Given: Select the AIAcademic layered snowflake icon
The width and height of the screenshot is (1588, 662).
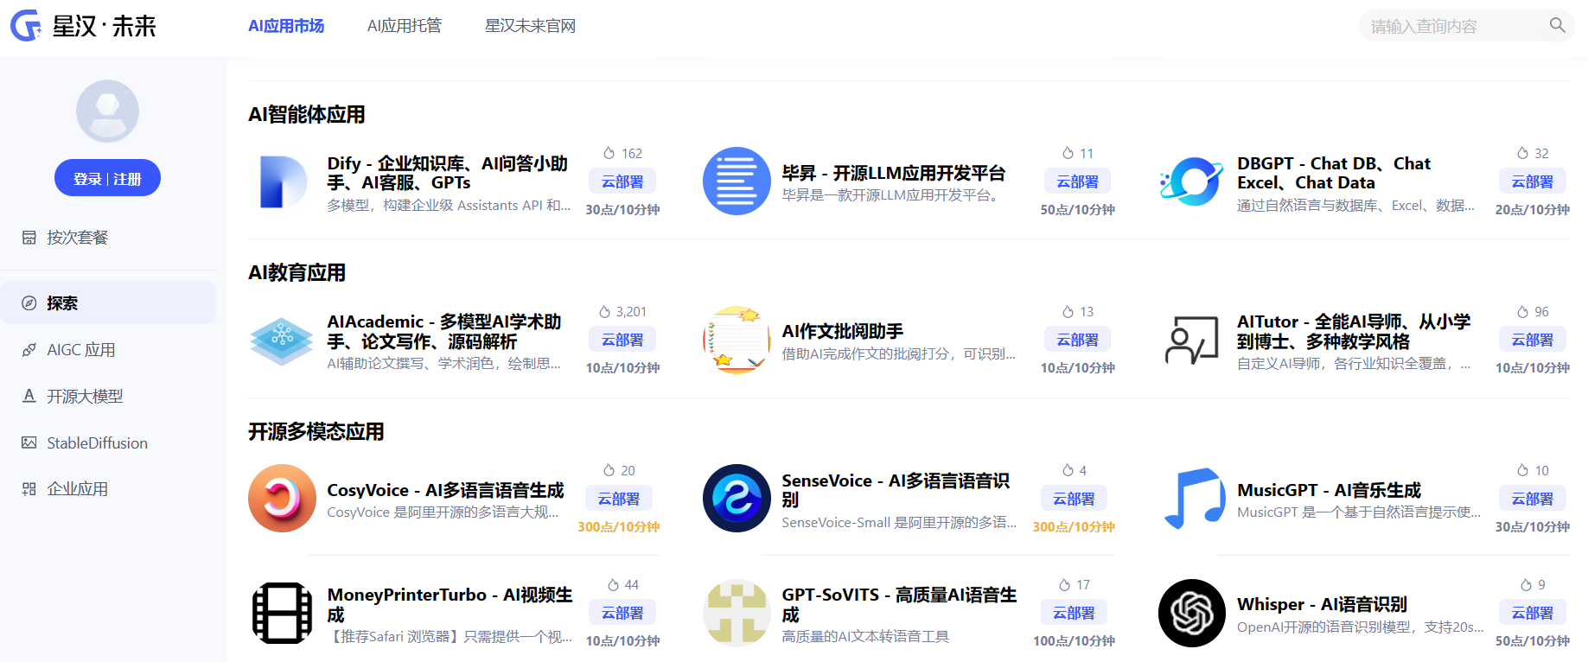Looking at the screenshot, I should click(x=282, y=341).
